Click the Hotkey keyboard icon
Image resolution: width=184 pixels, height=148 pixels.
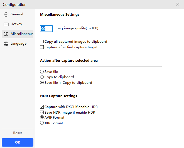(x=6, y=24)
